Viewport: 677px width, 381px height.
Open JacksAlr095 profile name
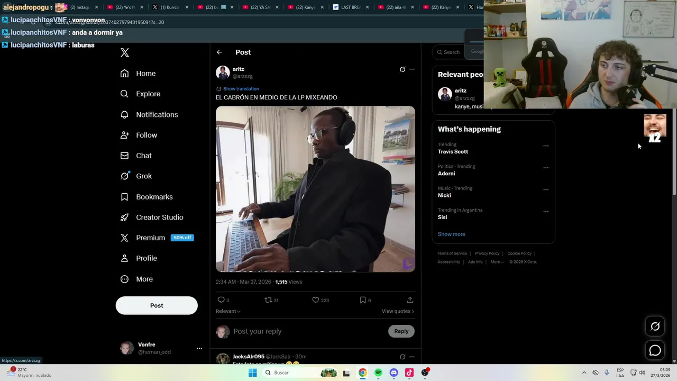pyautogui.click(x=249, y=357)
